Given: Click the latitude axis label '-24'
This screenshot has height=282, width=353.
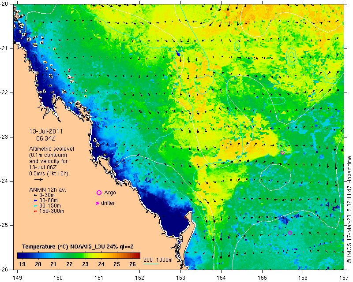Looking at the screenshot, I should pyautogui.click(x=5, y=181).
